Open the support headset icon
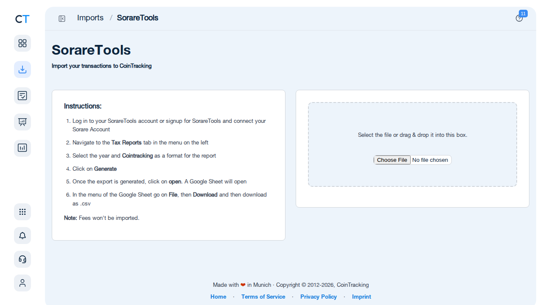The image size is (543, 305). tap(22, 259)
